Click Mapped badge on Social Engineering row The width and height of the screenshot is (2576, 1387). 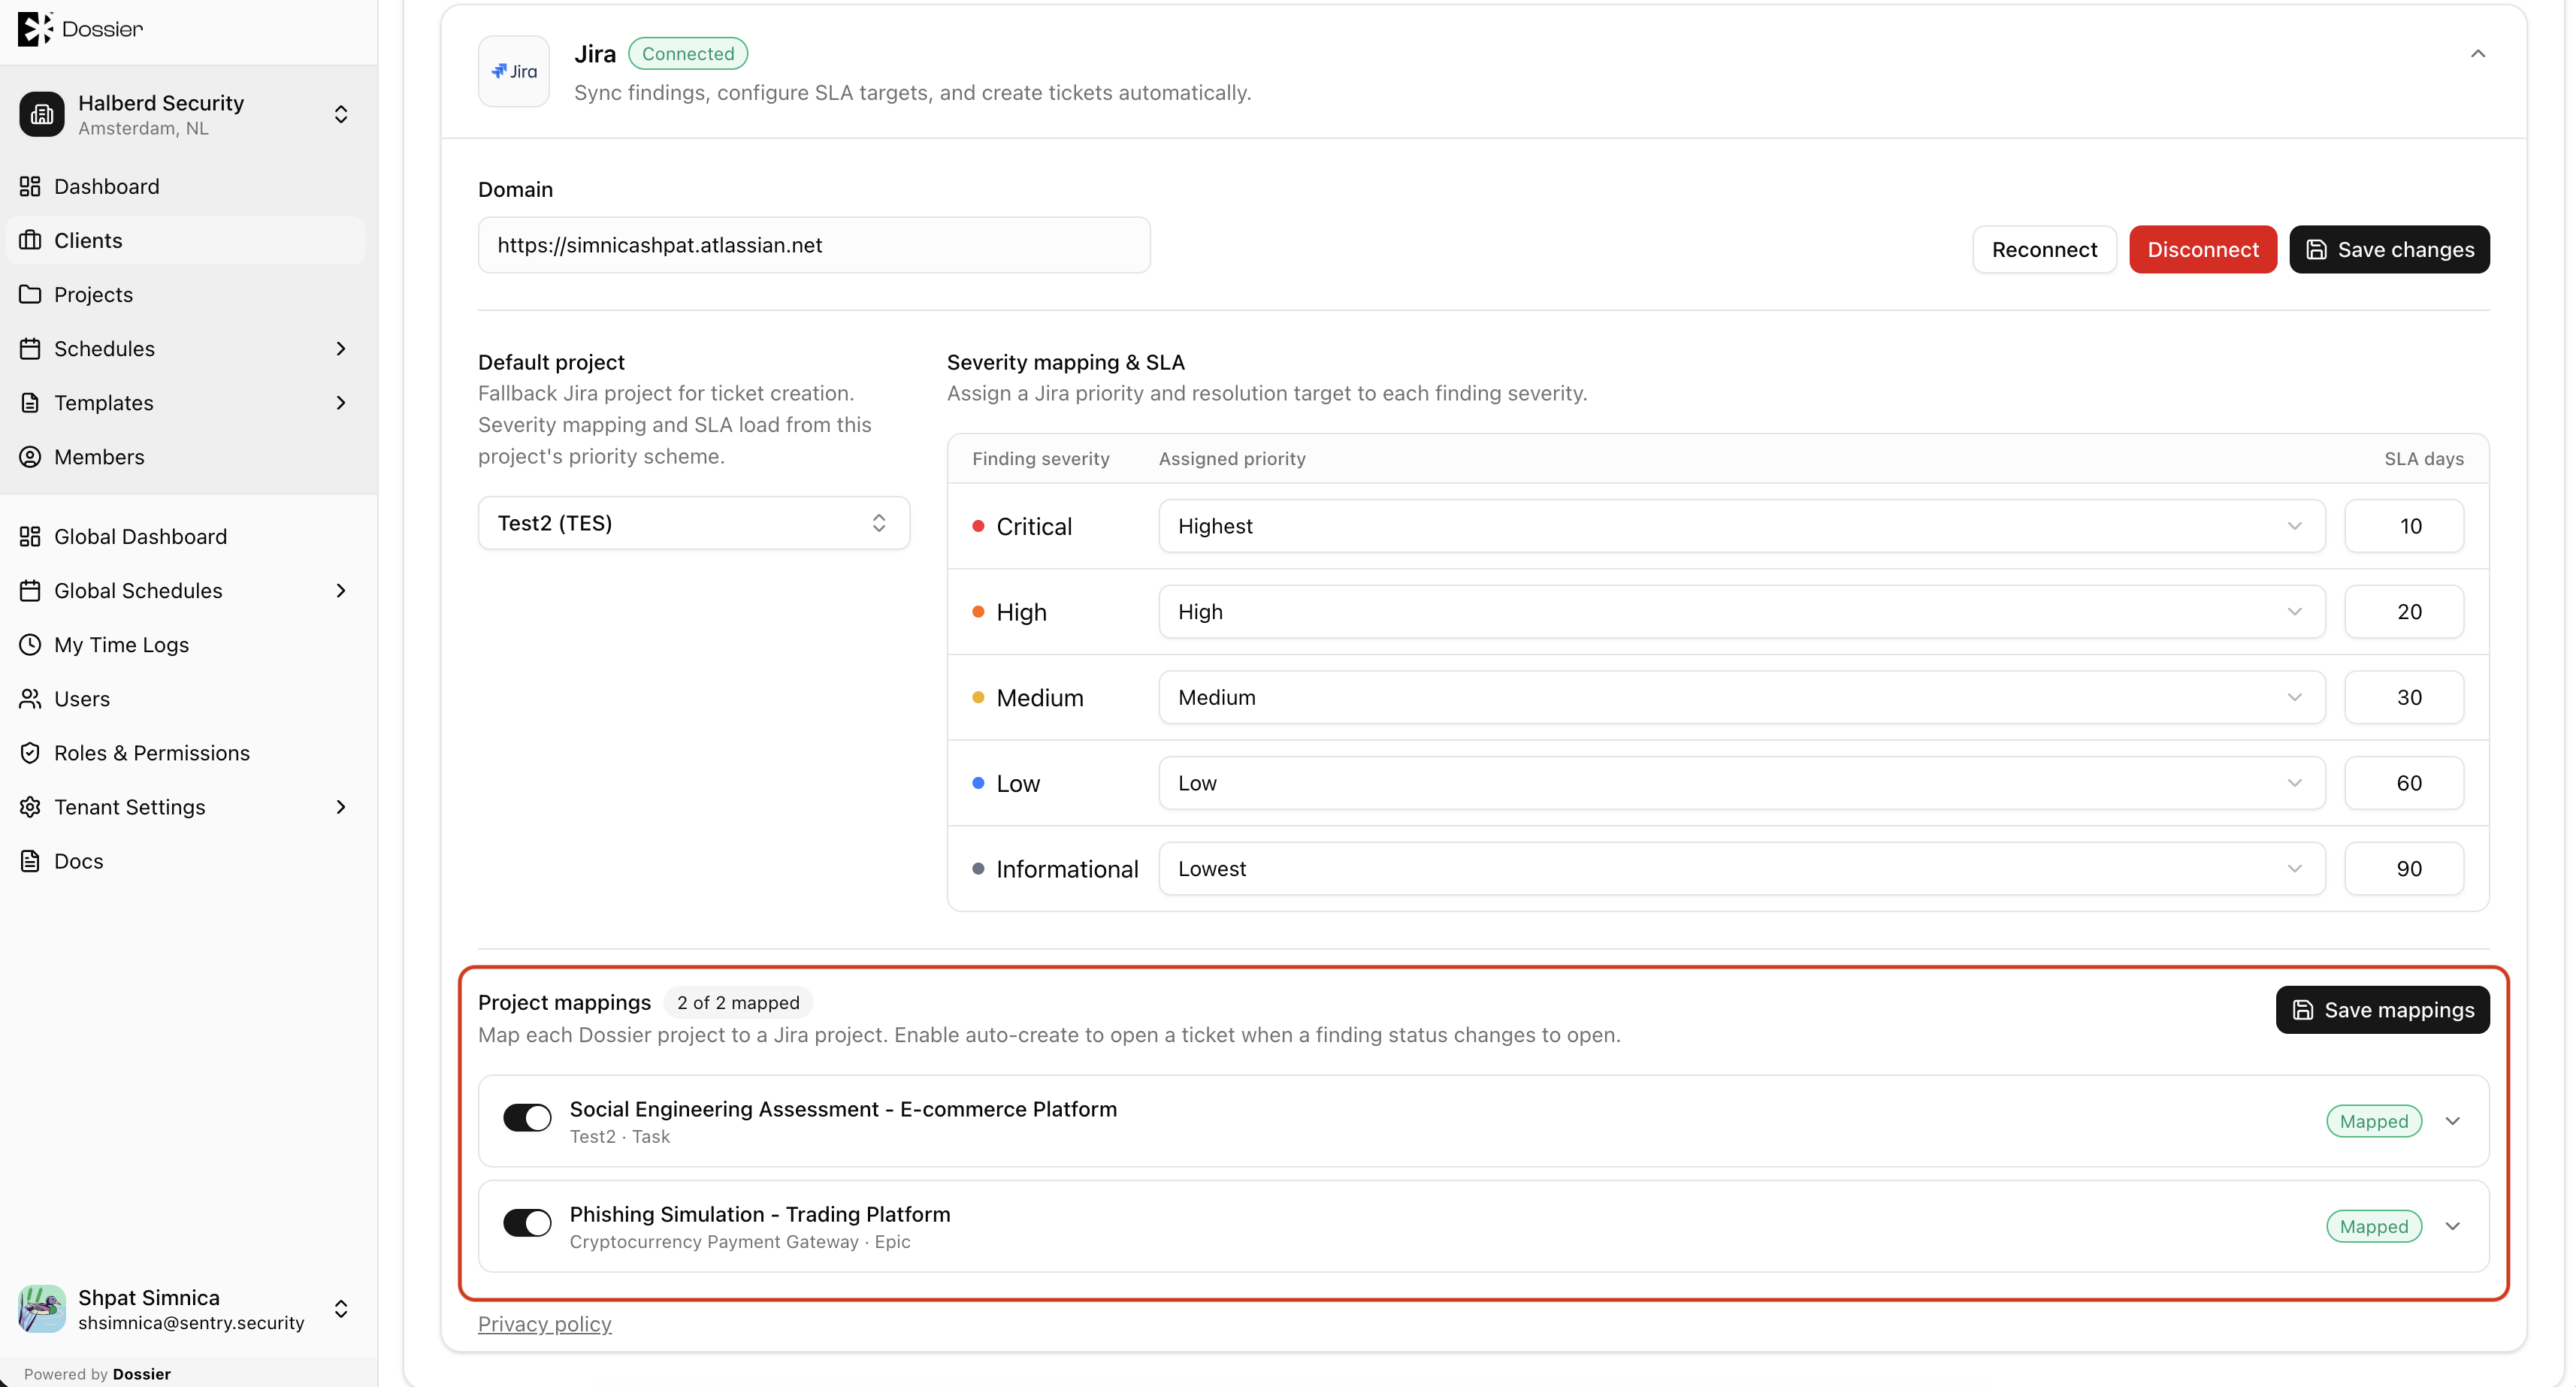pyautogui.click(x=2374, y=1121)
